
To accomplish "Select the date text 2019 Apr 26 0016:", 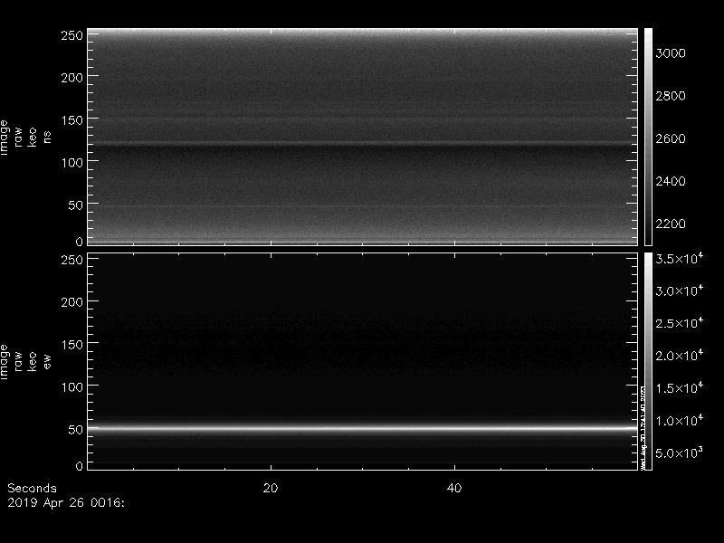I will 66,503.
